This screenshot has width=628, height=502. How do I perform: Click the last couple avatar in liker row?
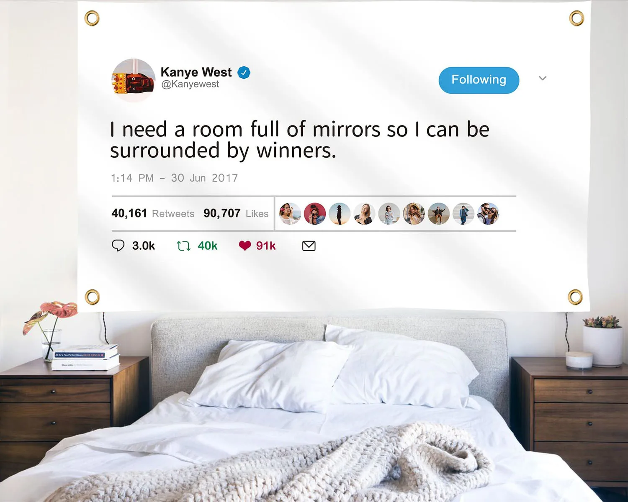488,214
